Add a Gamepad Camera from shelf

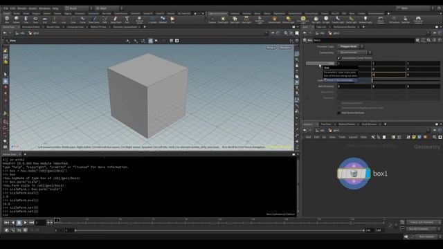[x=418, y=20]
